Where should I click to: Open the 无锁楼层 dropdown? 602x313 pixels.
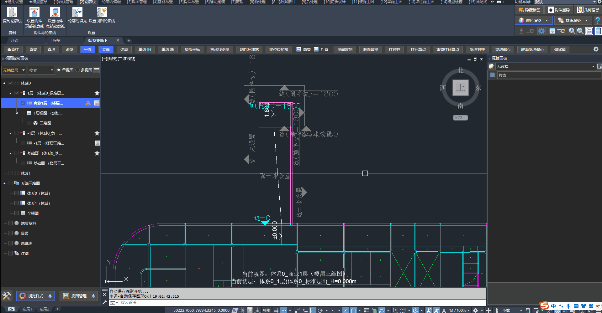point(14,70)
